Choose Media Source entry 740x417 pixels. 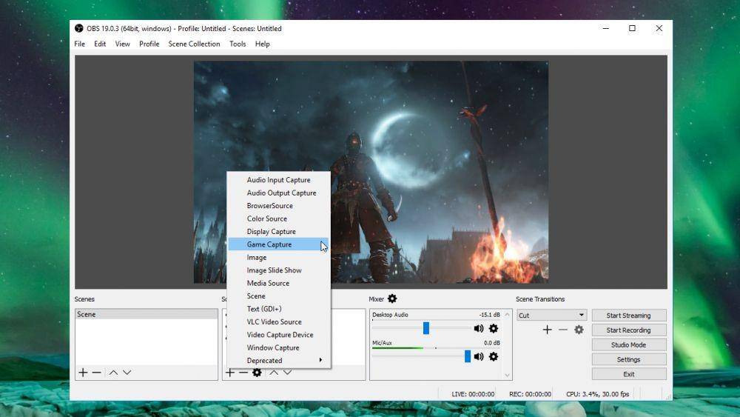point(278,283)
